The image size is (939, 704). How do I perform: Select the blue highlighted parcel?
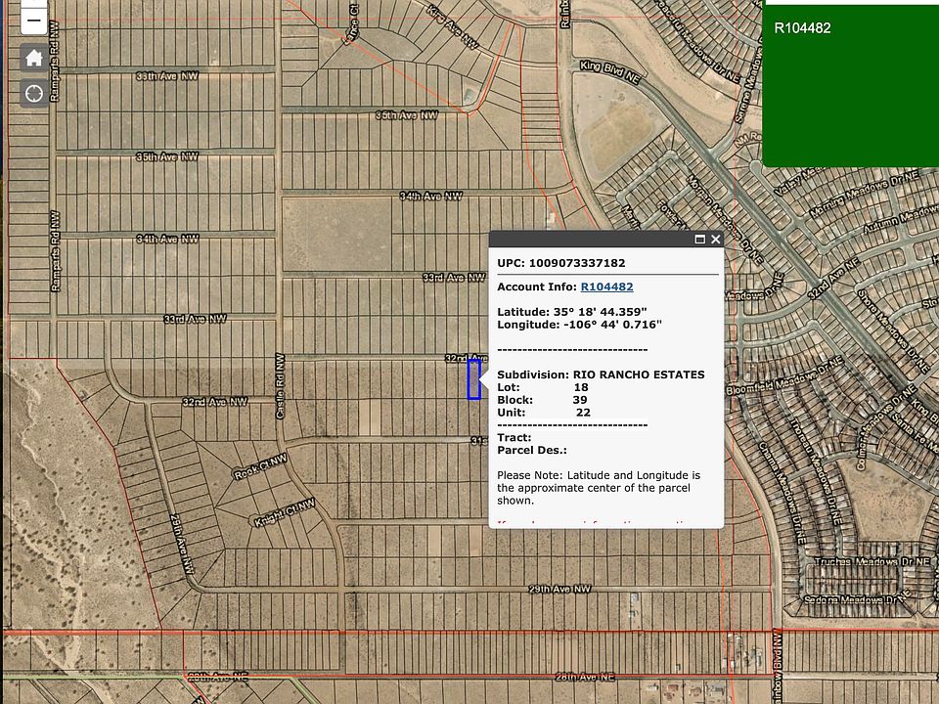(x=474, y=379)
